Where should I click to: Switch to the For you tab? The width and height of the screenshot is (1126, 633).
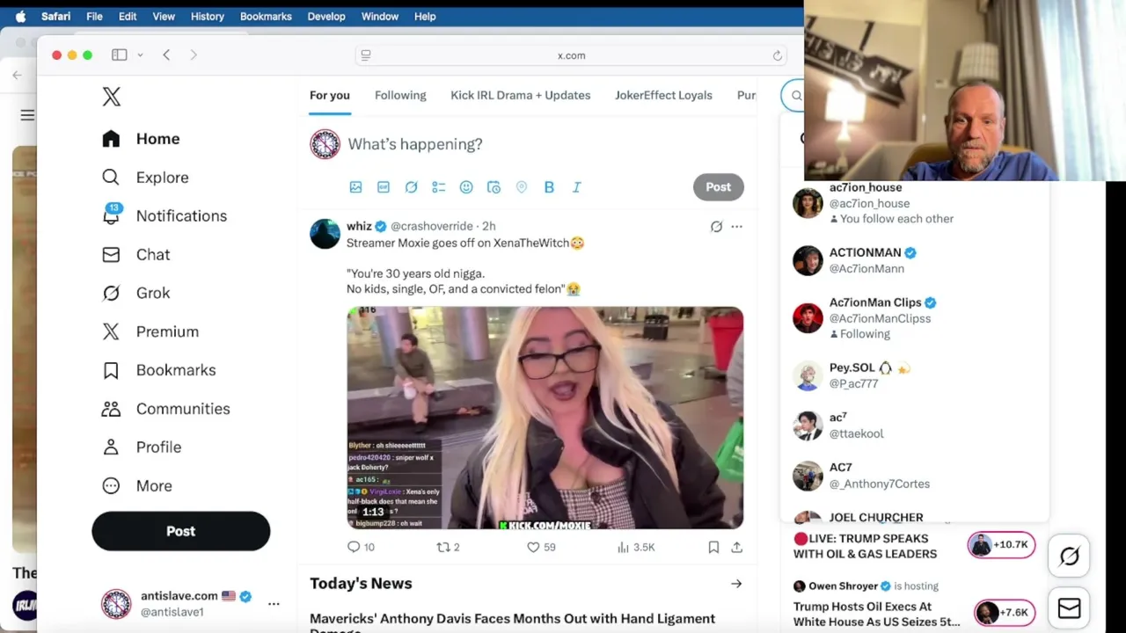pos(330,95)
